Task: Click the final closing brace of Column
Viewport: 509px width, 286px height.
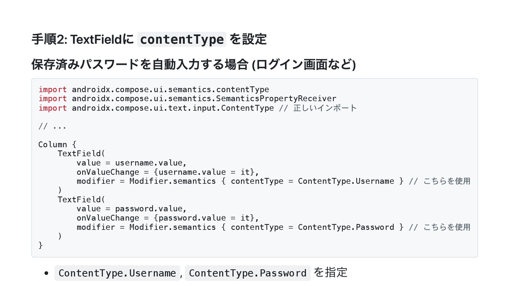Action: coord(41,245)
